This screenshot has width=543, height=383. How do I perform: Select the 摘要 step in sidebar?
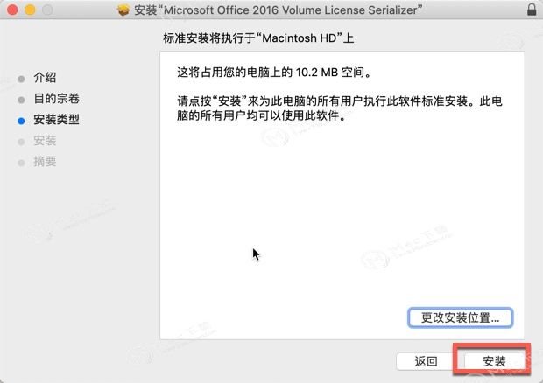pyautogui.click(x=45, y=162)
